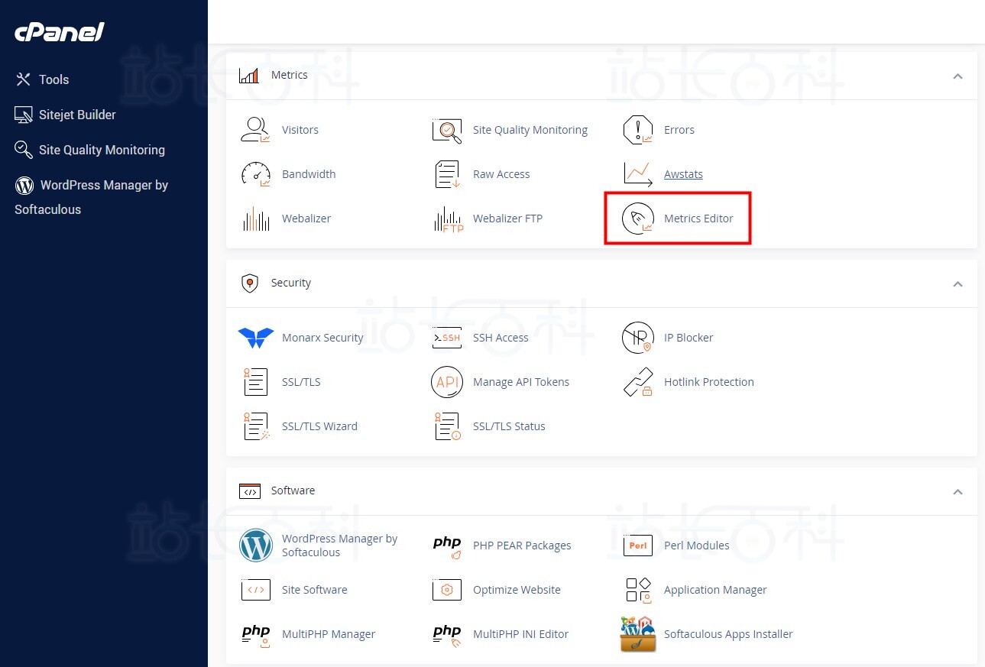Open the SSL/TLS Wizard icon
Image resolution: width=985 pixels, height=667 pixels.
coord(255,426)
